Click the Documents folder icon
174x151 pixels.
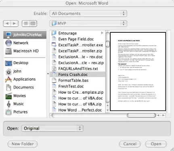[8, 88]
